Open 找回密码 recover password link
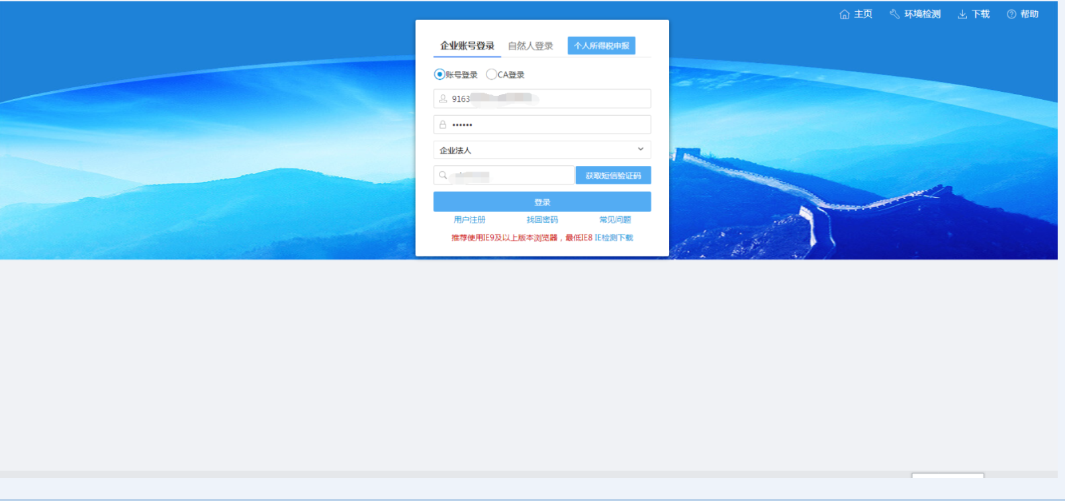This screenshot has height=501, width=1065. click(x=542, y=219)
